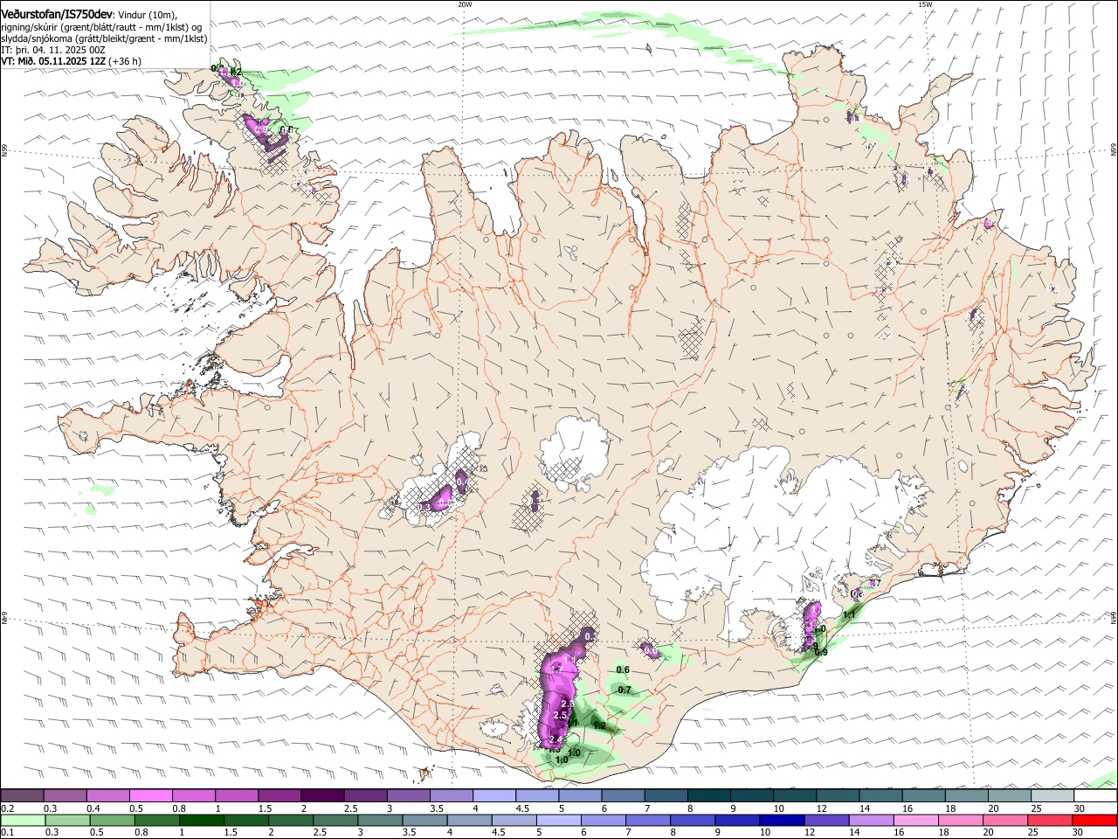
Task: Select the 'IT: þri. 04. 11. 2025 00Z' line
Action: [53, 51]
